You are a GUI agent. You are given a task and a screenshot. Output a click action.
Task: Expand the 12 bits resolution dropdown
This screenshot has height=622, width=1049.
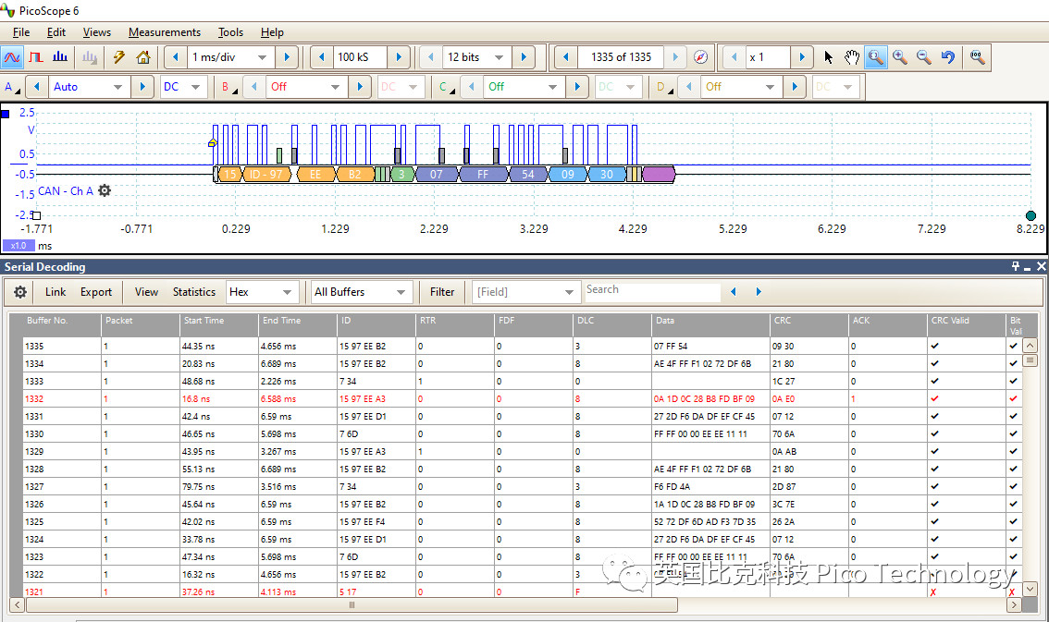(499, 57)
